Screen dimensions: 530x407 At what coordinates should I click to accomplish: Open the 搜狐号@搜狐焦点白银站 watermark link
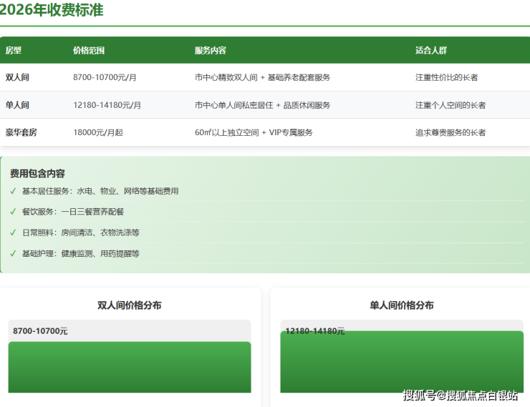(x=460, y=396)
